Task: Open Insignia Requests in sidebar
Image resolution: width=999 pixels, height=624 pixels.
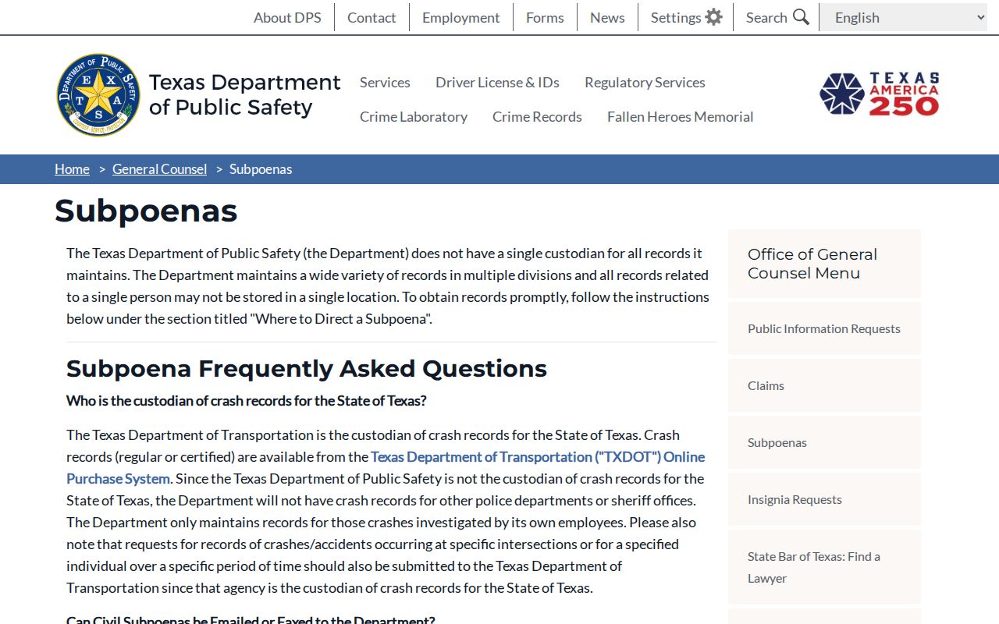Action: (824, 499)
